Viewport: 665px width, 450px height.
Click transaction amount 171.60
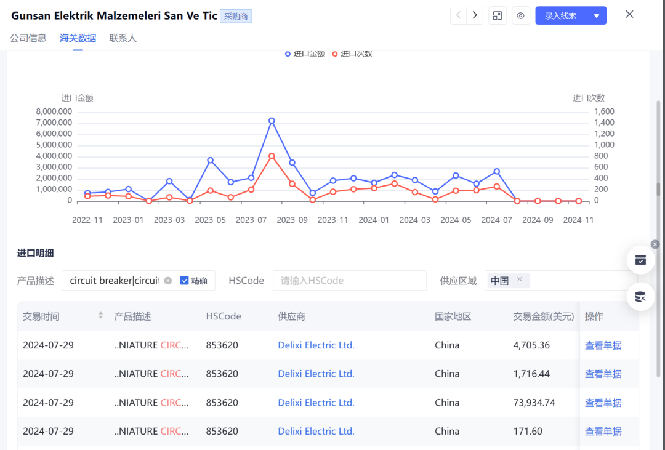tap(528, 432)
